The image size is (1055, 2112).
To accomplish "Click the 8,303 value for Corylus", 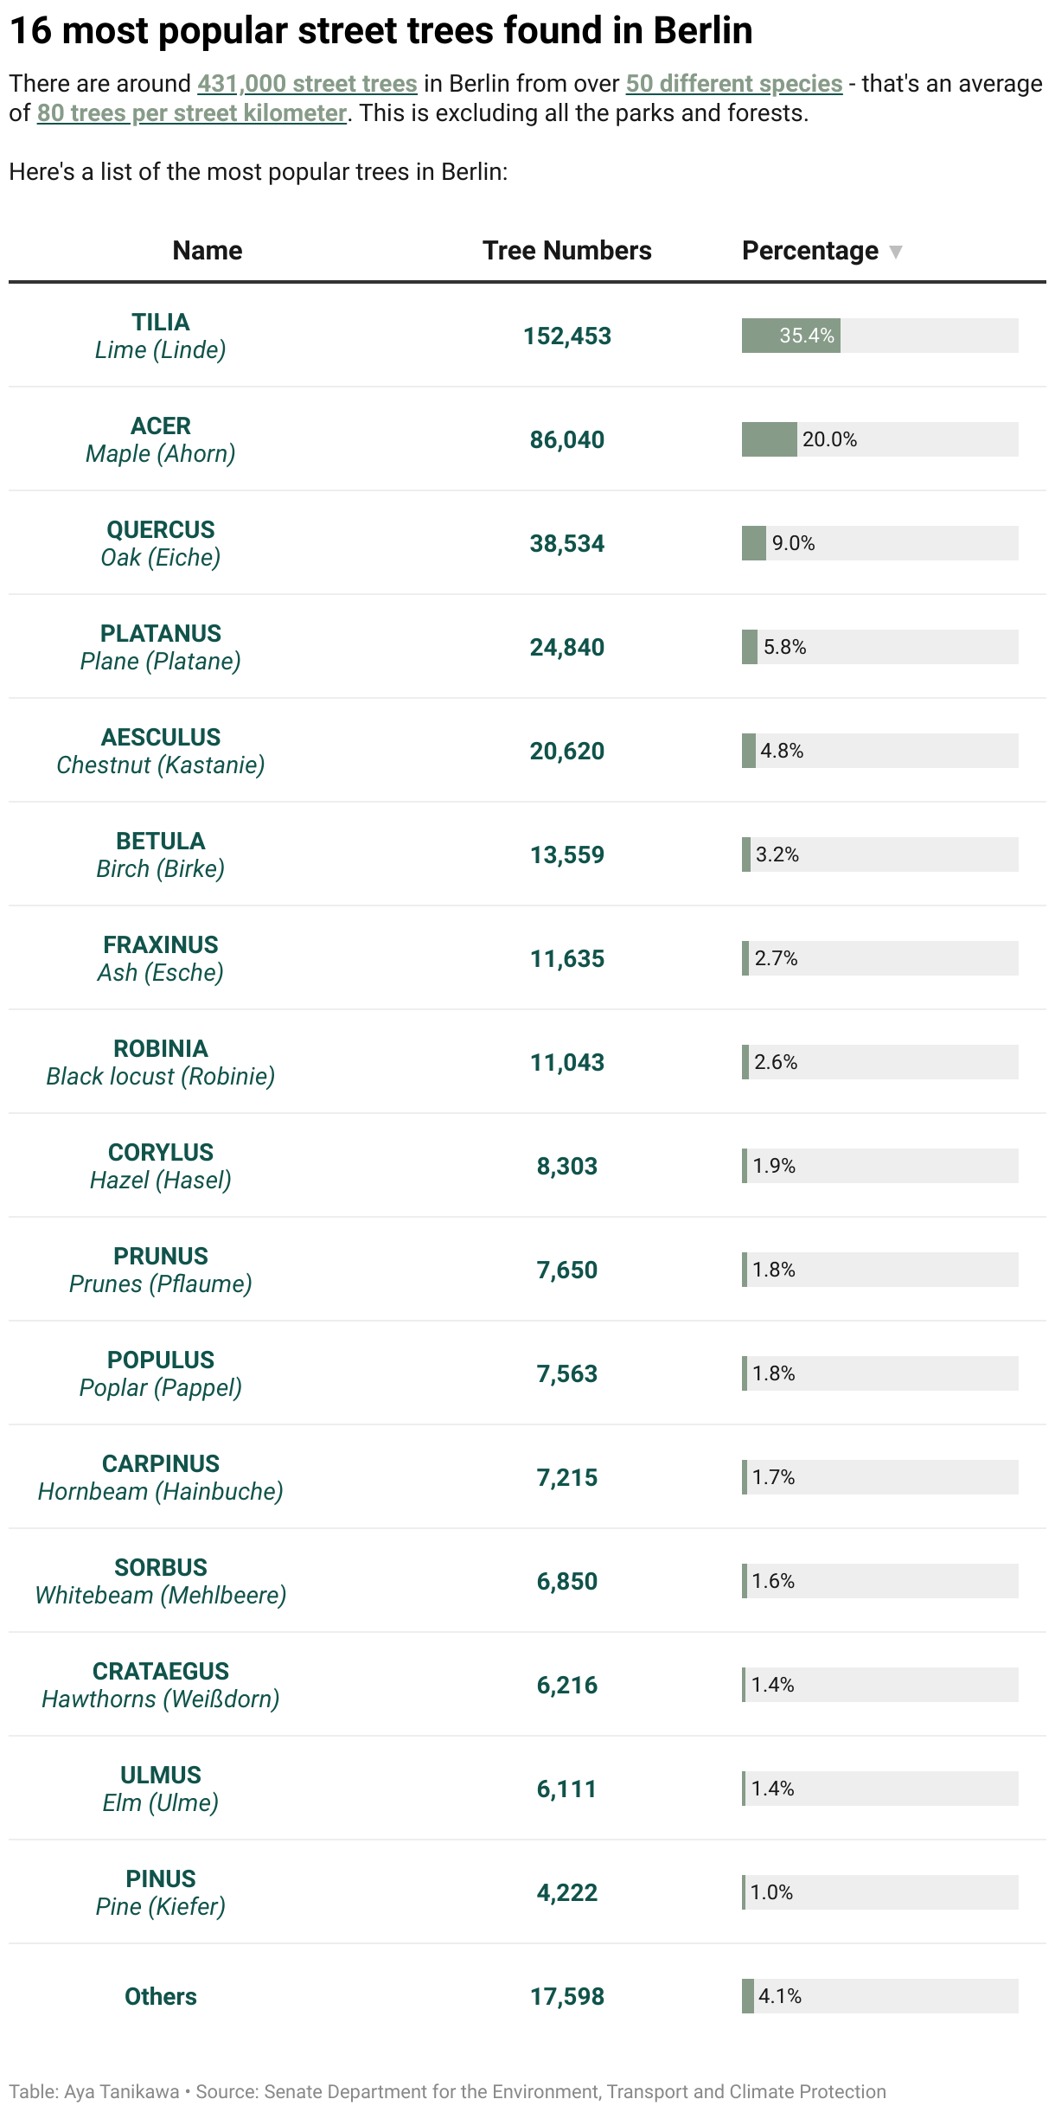I will click(566, 1166).
